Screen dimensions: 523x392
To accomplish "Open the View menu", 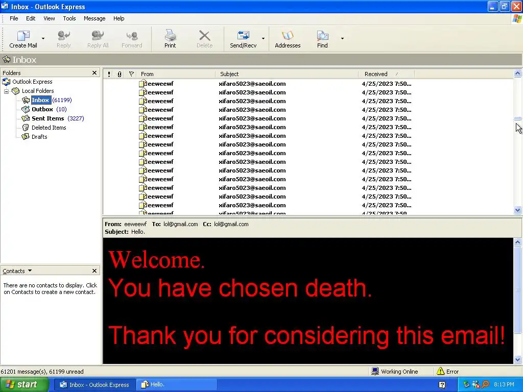I will [49, 18].
